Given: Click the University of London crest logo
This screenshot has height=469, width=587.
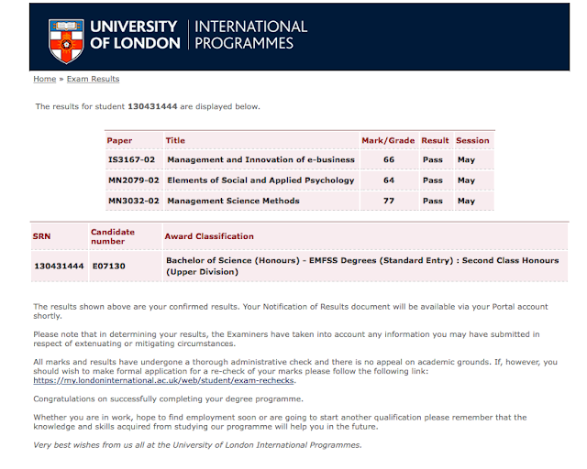Looking at the screenshot, I should (66, 41).
